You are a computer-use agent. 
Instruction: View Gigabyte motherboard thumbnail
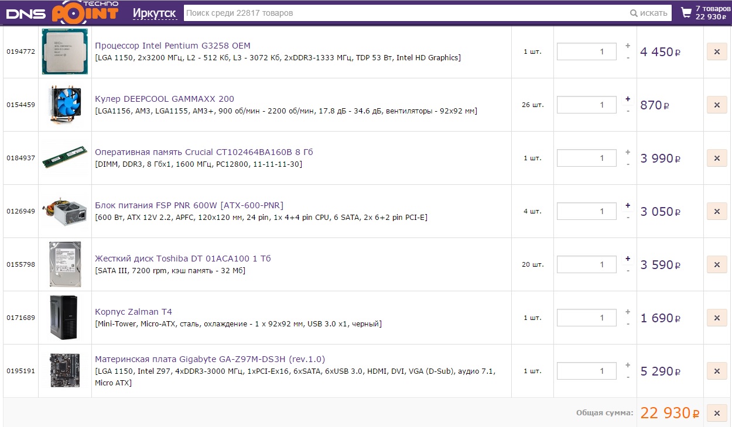click(65, 371)
